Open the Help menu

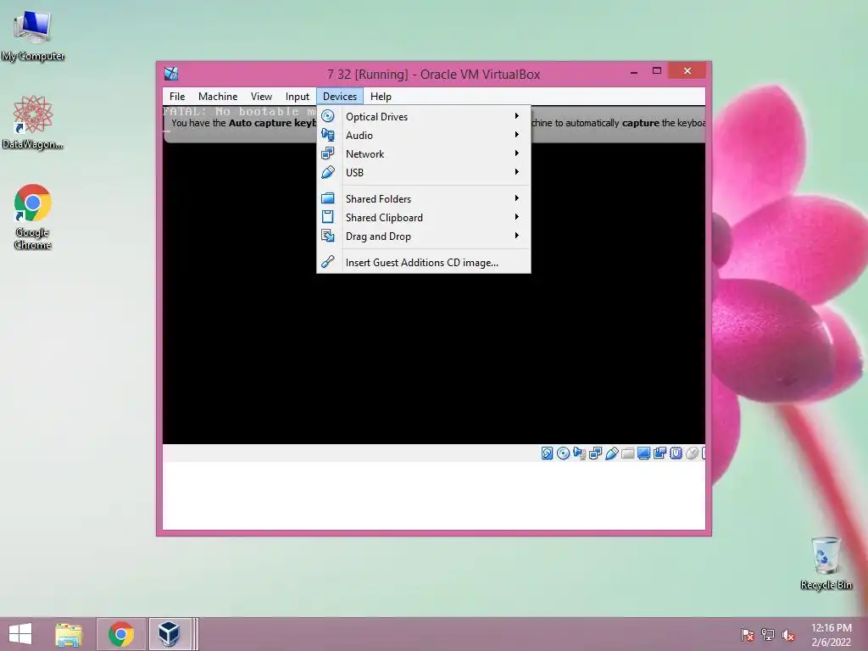[x=381, y=97]
